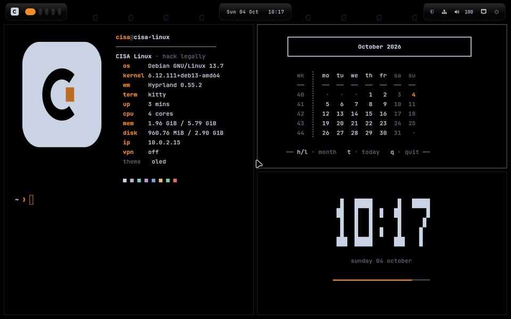Image resolution: width=511 pixels, height=319 pixels.
Task: Click kernel value 6.12.111+deb13-amd64
Action: 184,75
